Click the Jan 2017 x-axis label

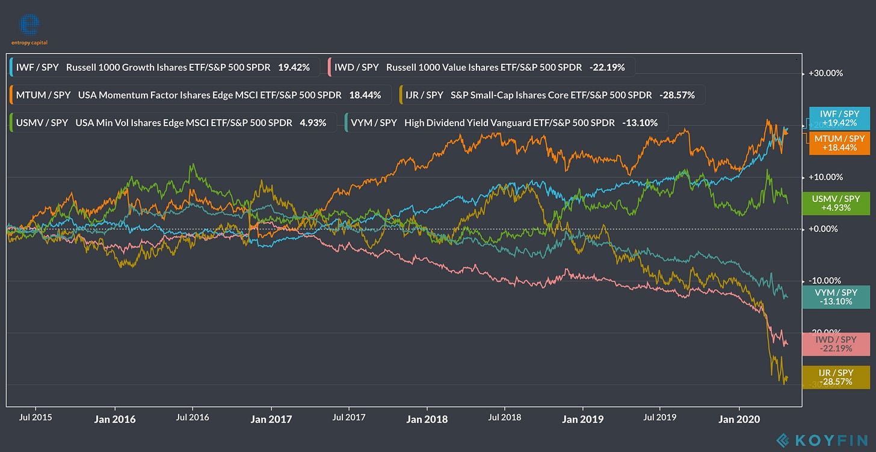click(271, 419)
